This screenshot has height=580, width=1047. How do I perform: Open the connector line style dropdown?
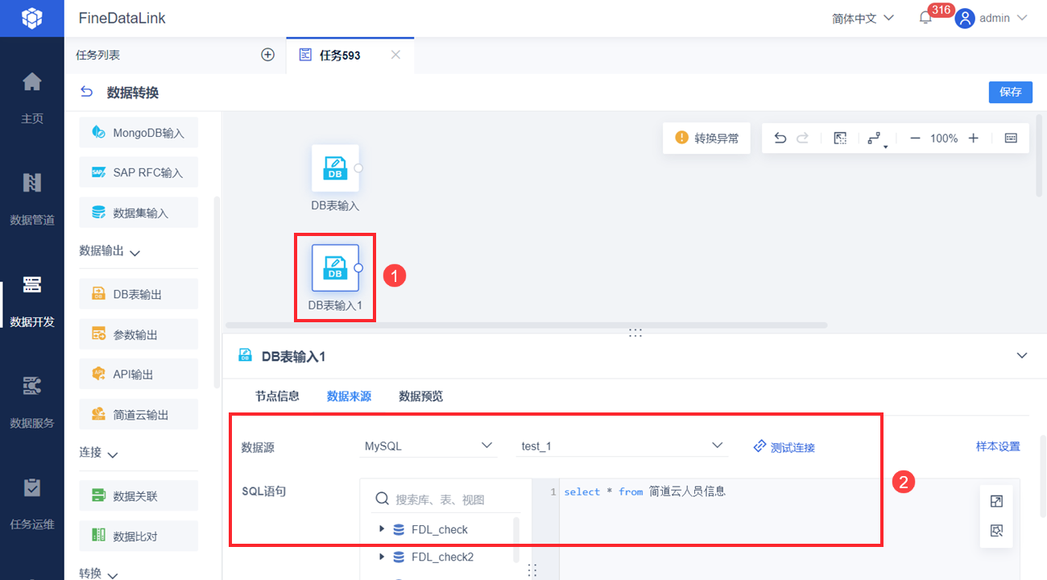coord(877,139)
